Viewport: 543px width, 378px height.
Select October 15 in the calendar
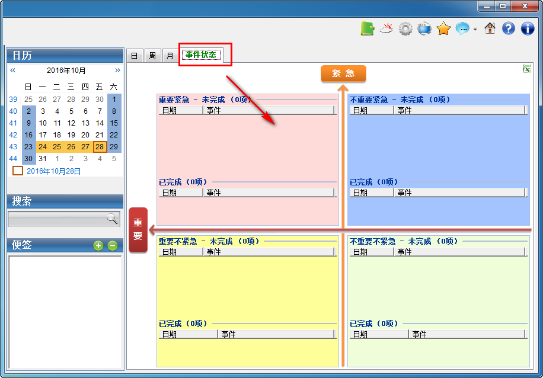pos(114,123)
